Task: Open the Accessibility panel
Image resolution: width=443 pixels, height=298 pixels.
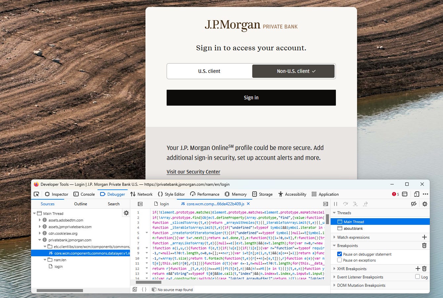Action: [x=292, y=194]
